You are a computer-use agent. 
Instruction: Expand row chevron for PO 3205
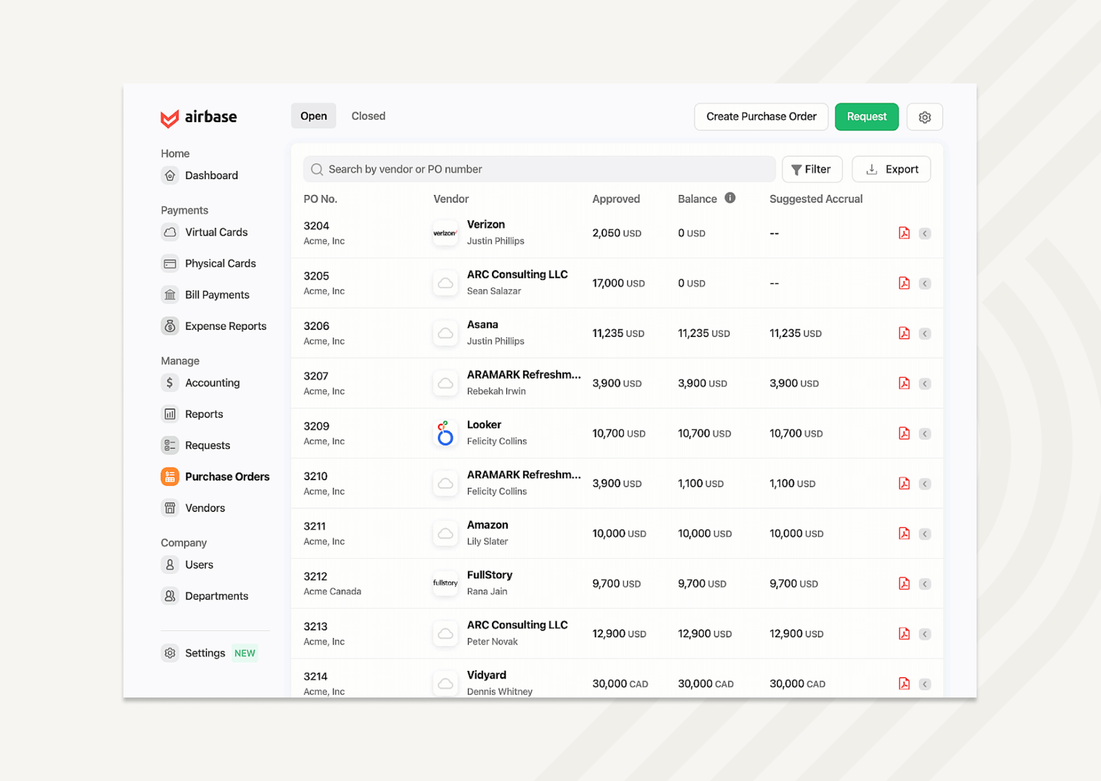[x=925, y=283]
